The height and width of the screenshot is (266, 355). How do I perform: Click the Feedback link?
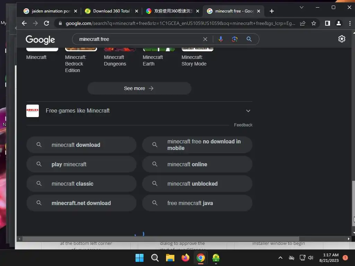pyautogui.click(x=243, y=125)
